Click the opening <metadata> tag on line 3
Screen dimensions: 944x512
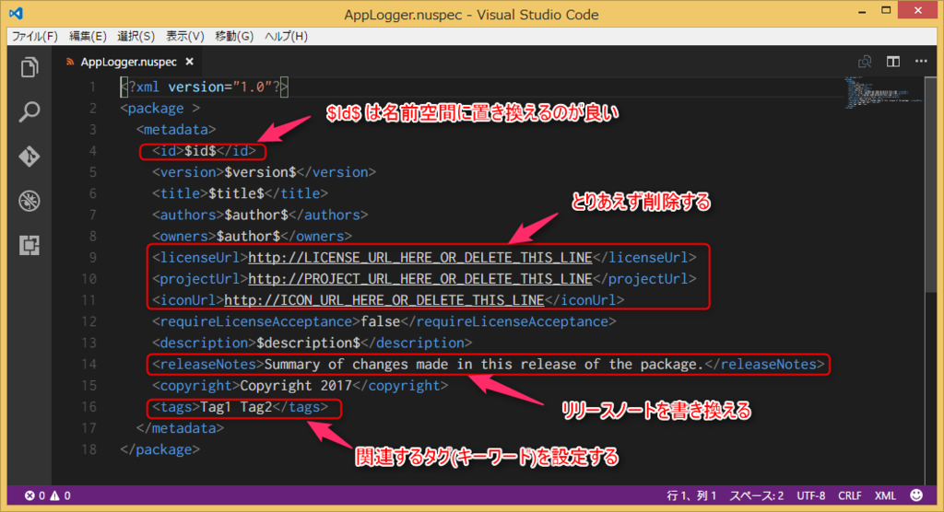coord(176,130)
